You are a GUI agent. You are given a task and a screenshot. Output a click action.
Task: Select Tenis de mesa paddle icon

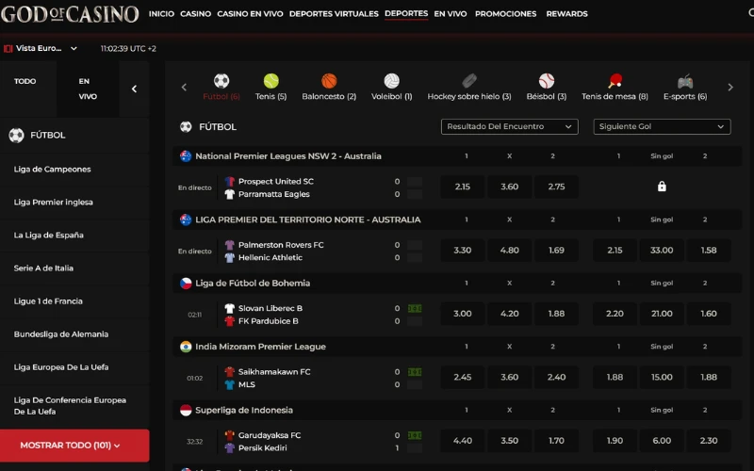click(615, 81)
